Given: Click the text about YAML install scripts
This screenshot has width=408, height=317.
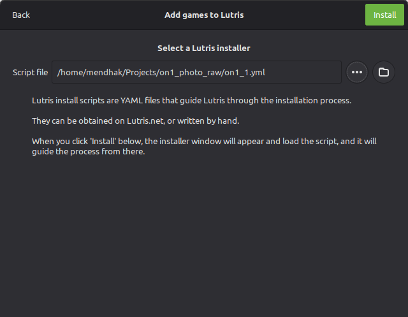Looking at the screenshot, I should coord(191,101).
